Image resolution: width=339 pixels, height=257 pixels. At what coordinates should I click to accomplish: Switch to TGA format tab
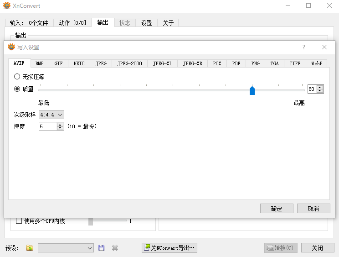click(275, 63)
